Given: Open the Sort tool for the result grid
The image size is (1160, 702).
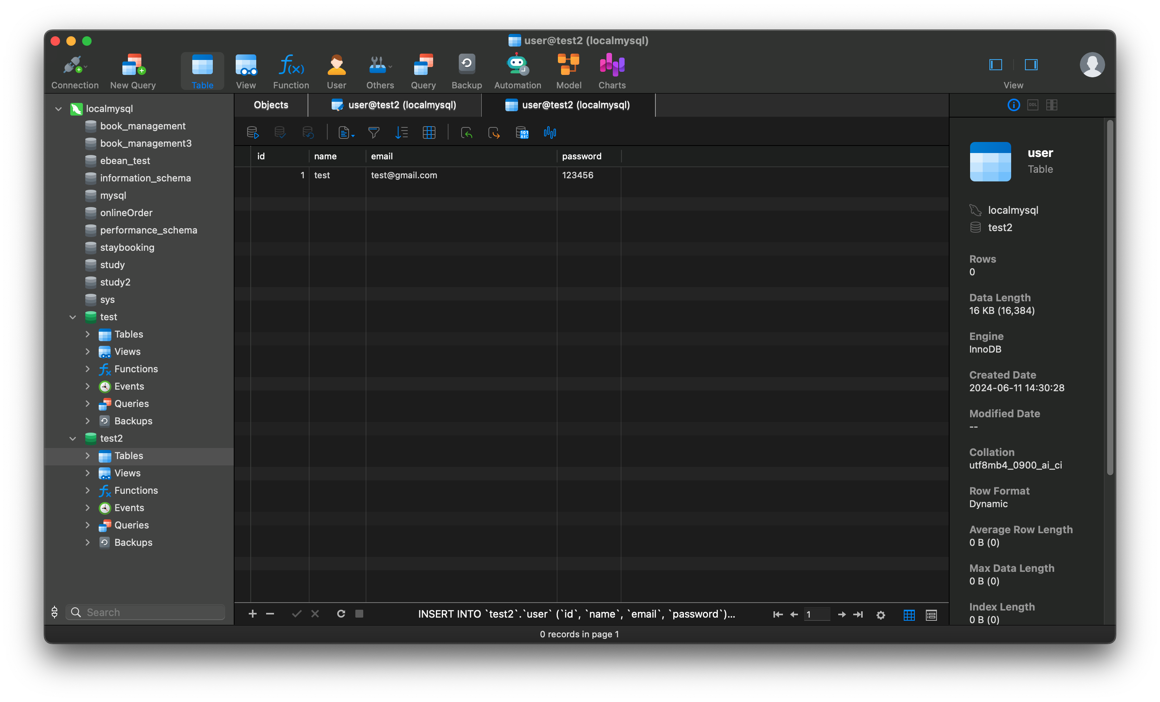Looking at the screenshot, I should click(402, 132).
